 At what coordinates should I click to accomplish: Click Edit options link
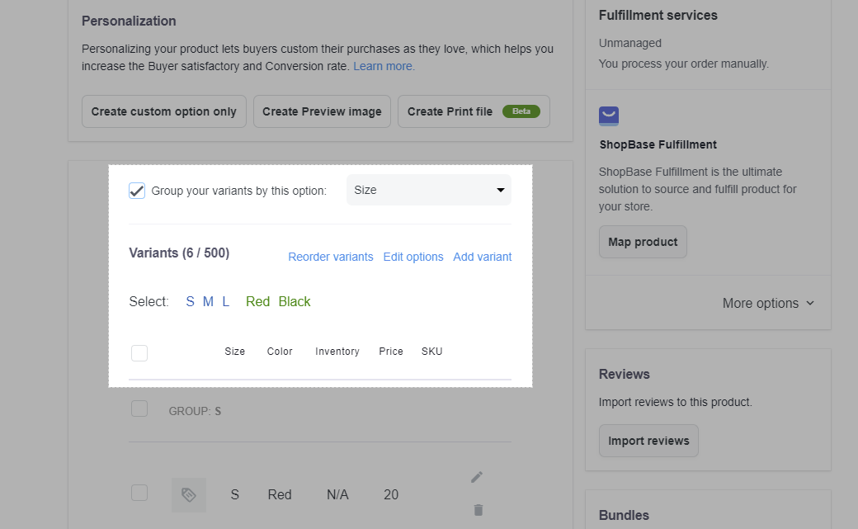413,257
